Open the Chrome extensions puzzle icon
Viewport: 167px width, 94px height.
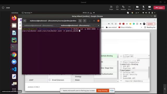(x=141, y=24)
